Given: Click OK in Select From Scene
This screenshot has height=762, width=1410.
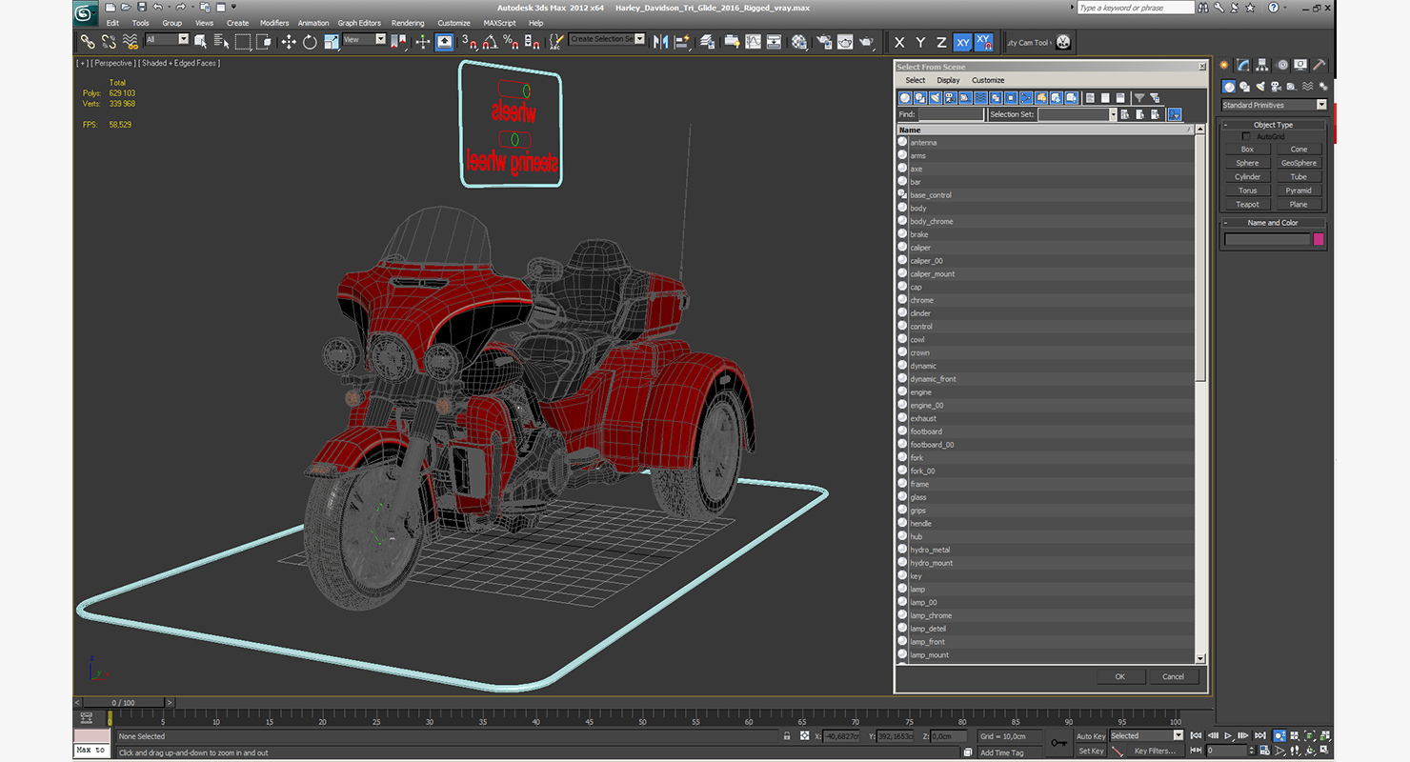Looking at the screenshot, I should pyautogui.click(x=1119, y=676).
